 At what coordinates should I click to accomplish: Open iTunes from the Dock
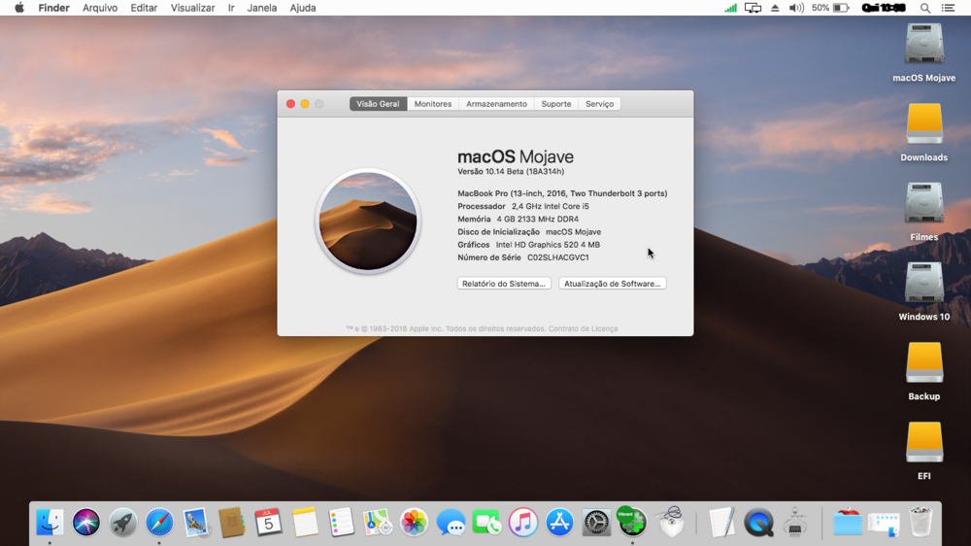click(523, 523)
